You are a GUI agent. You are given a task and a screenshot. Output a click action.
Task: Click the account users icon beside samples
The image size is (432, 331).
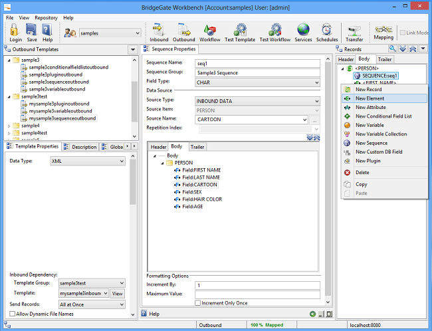pyautogui.click(x=70, y=33)
